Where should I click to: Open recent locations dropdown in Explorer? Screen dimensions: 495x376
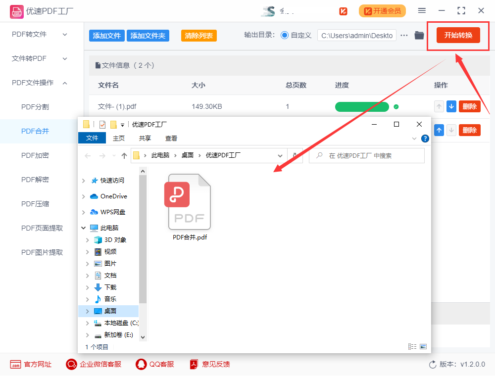tap(114, 156)
